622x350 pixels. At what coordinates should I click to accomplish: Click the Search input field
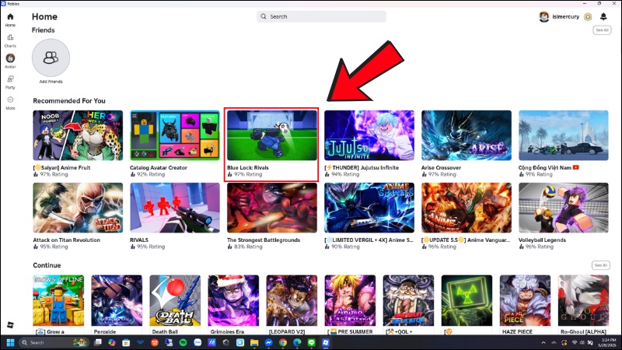pos(321,16)
